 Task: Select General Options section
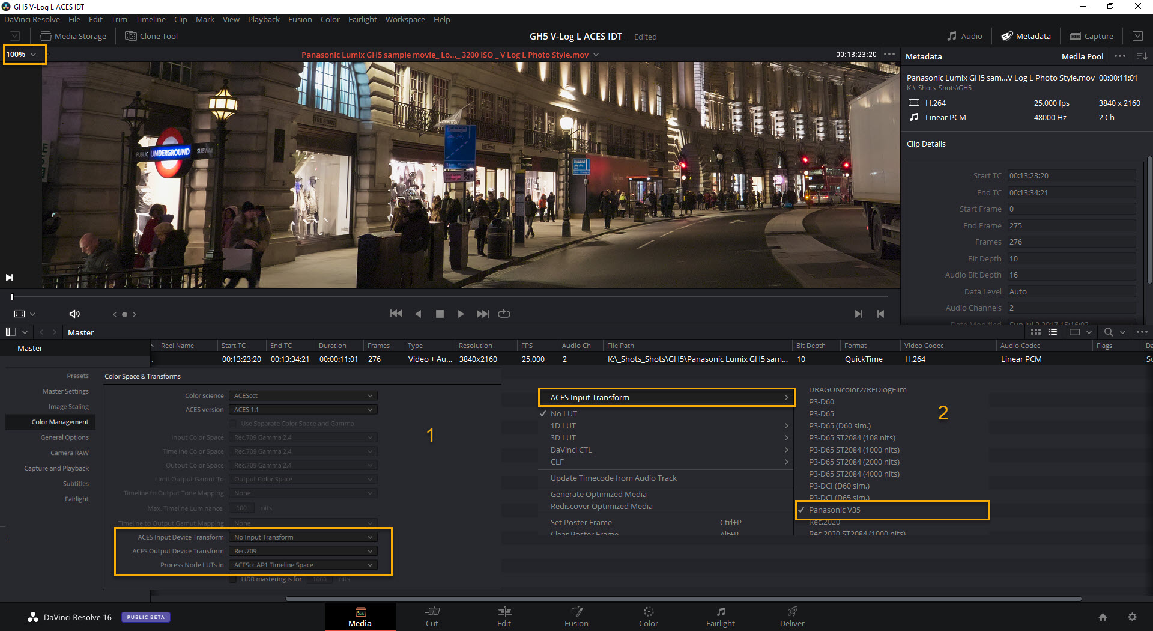pos(65,437)
